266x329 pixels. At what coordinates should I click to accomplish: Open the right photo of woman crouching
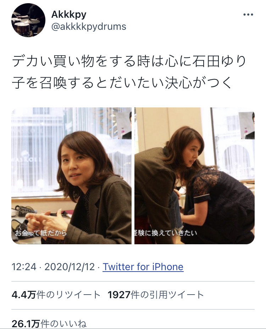point(194,175)
